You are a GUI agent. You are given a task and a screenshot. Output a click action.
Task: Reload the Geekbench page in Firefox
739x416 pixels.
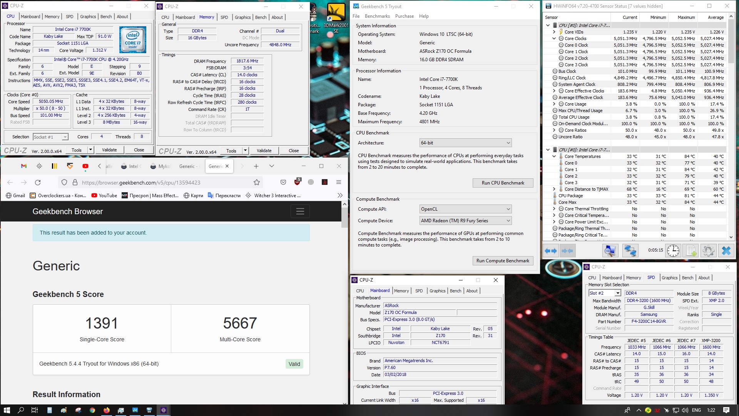tap(38, 183)
